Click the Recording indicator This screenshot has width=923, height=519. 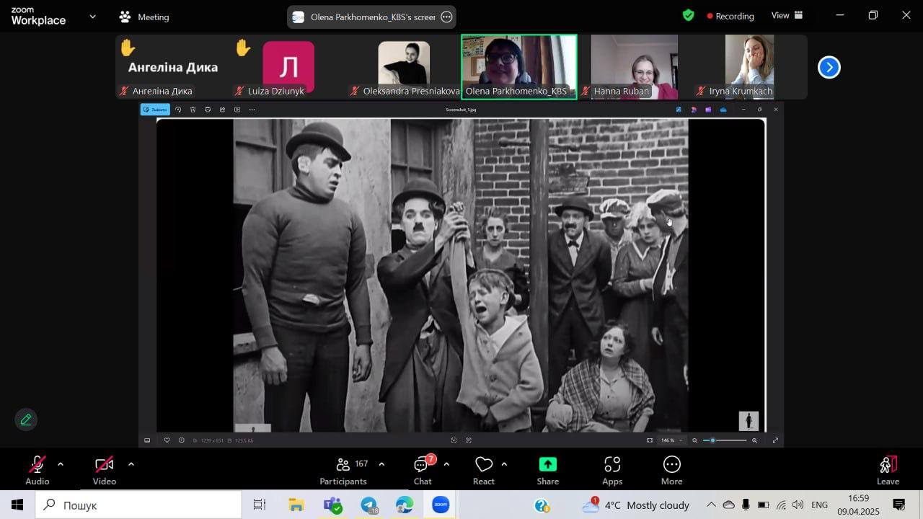[x=730, y=16]
